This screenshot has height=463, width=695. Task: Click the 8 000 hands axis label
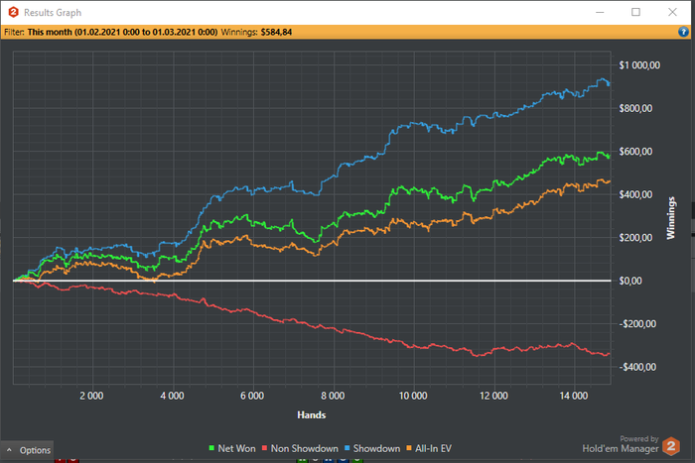[x=333, y=396]
